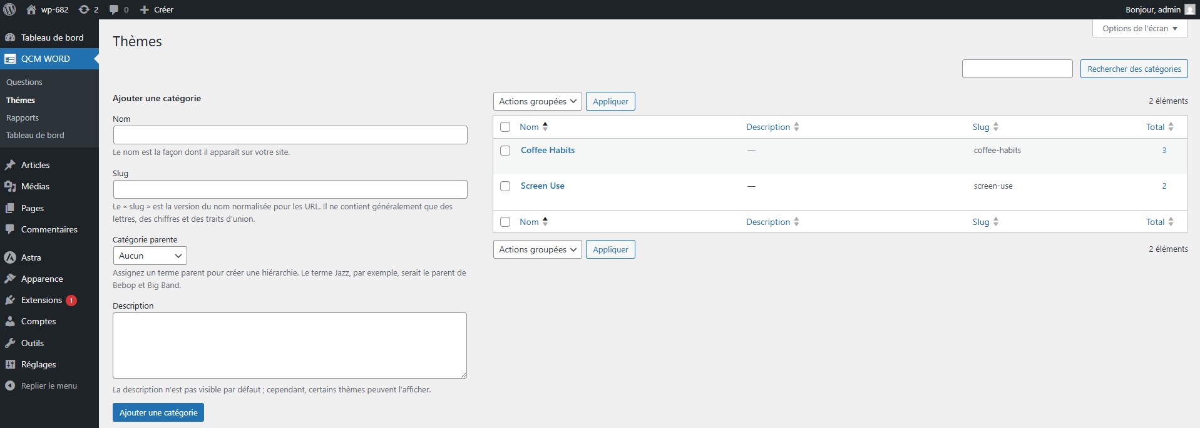The image size is (1200, 428).
Task: Open Extensions via the plugin icon
Action: pos(10,301)
